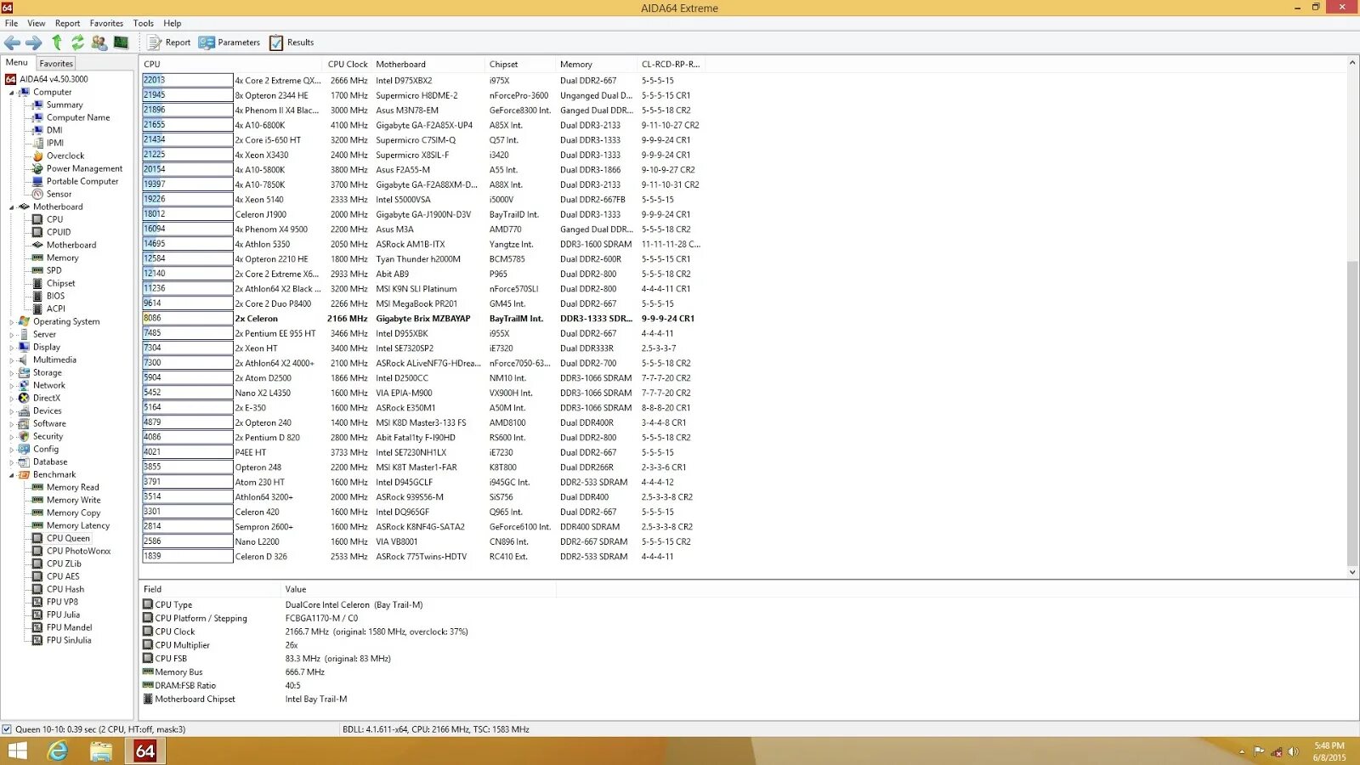The image size is (1360, 765).
Task: Select the FPU Mandel benchmark
Action: 69,627
